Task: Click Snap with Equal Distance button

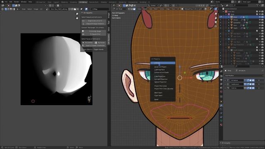Action: pos(94,24)
